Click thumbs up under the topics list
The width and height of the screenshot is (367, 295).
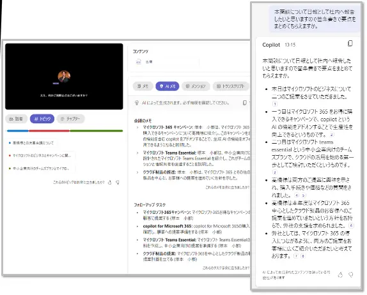(x=110, y=183)
